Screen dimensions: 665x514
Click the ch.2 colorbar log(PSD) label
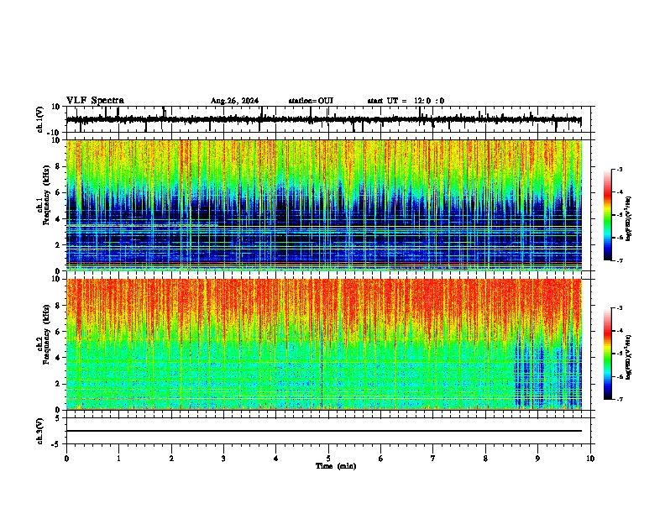point(628,357)
